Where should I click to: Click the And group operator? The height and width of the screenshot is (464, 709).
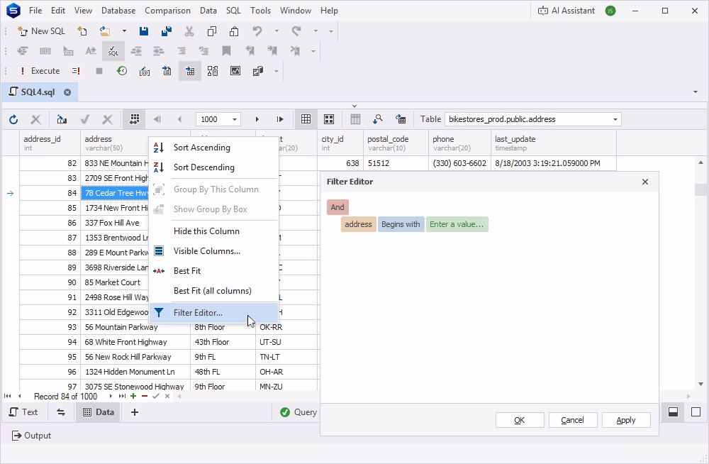[x=337, y=207]
